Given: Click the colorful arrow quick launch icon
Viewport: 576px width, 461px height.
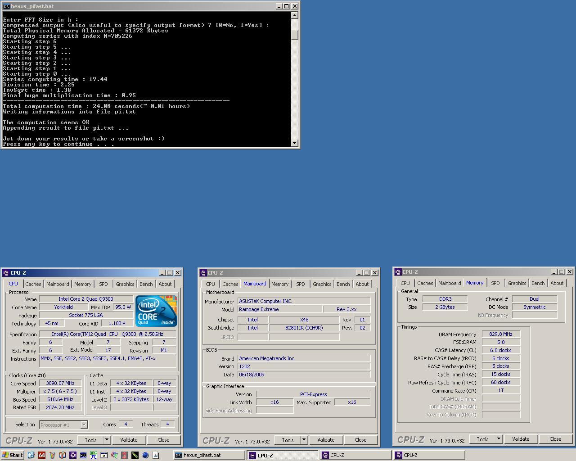Looking at the screenshot, I should coord(114,455).
